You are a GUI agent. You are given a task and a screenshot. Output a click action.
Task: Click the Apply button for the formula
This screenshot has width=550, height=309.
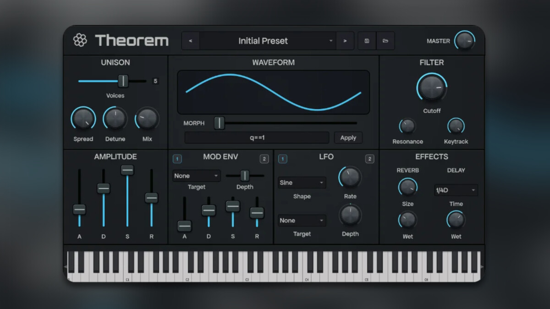[x=348, y=137]
